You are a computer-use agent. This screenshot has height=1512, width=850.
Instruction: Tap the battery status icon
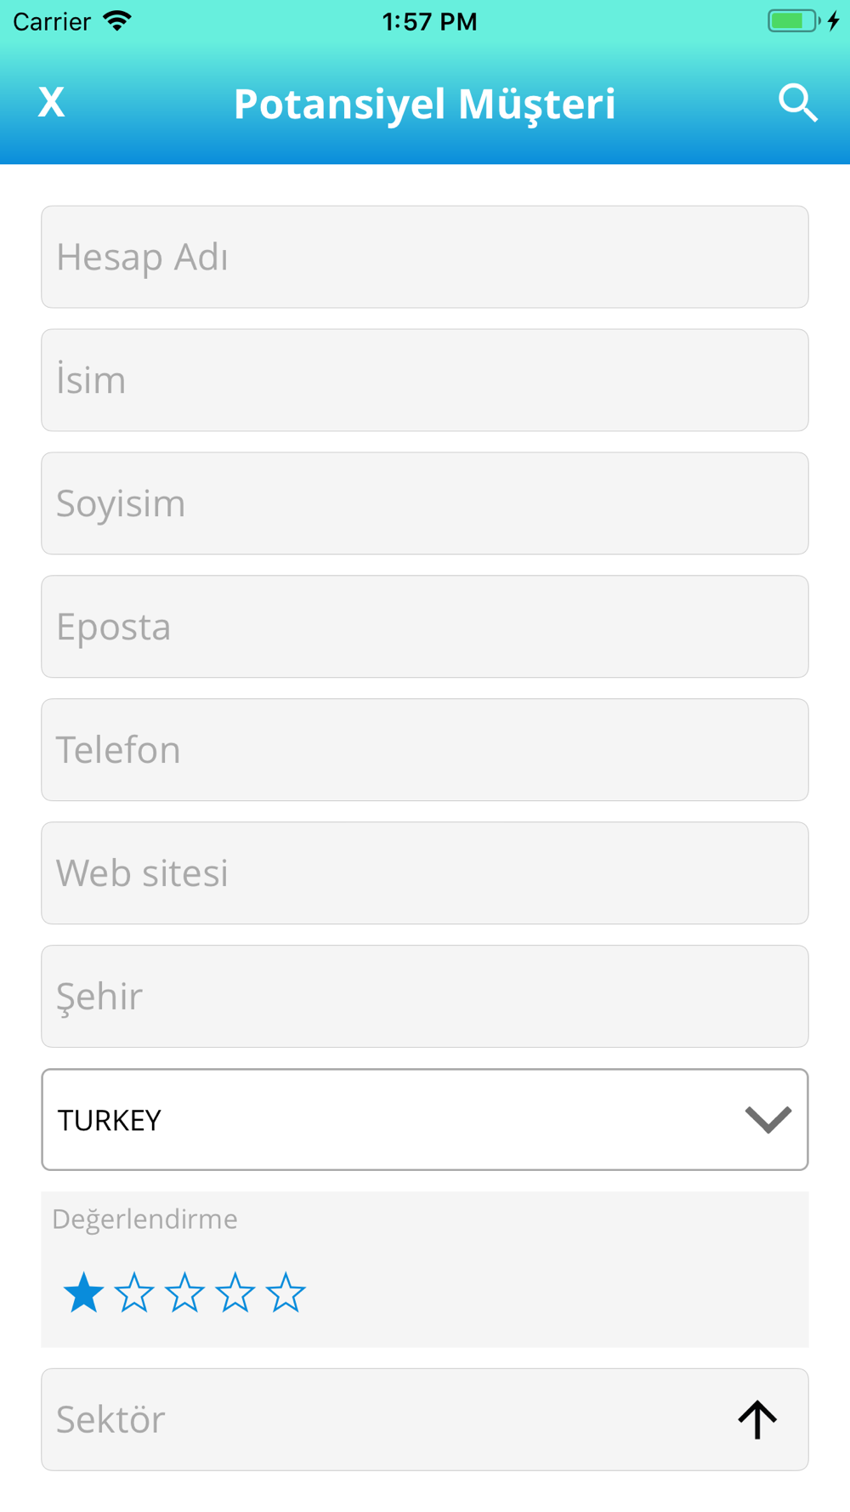[x=794, y=21]
